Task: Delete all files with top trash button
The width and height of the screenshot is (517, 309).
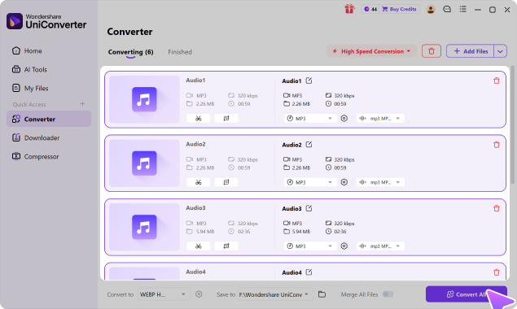Action: click(x=432, y=51)
